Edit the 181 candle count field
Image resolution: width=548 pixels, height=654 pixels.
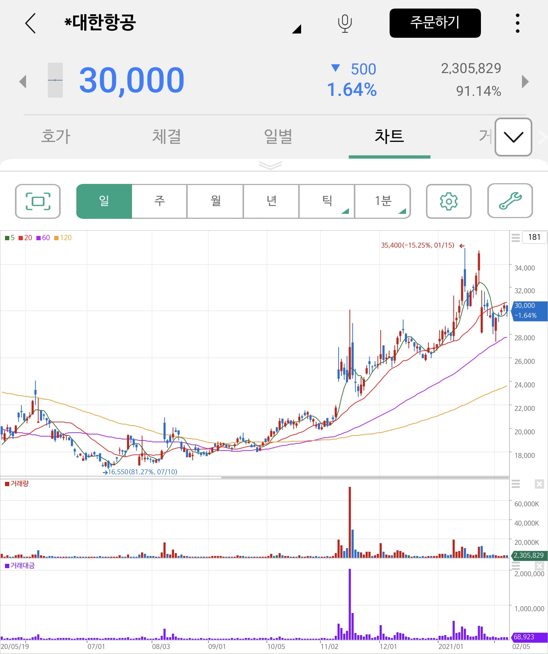pyautogui.click(x=534, y=237)
